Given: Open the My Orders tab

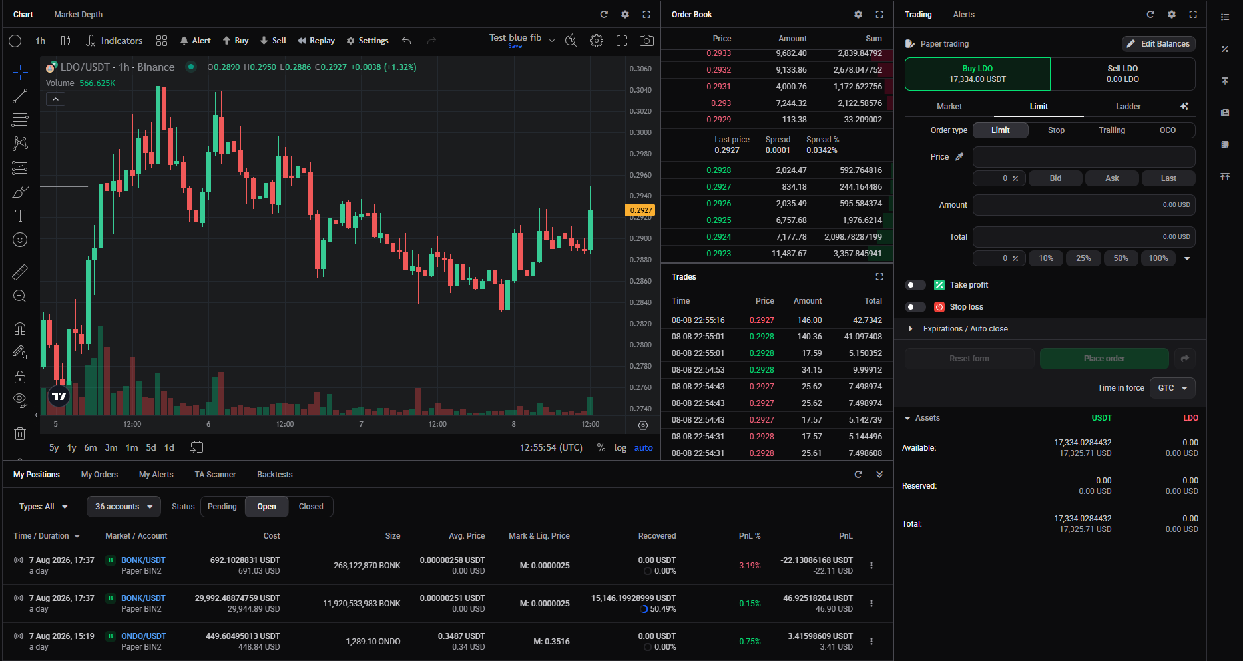Looking at the screenshot, I should point(99,474).
